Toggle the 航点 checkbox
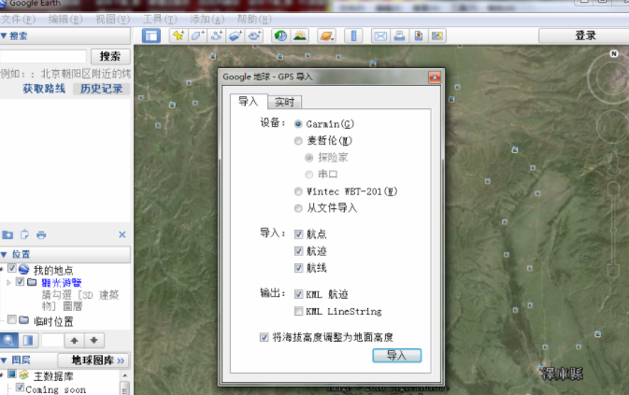The image size is (629, 395). coord(298,234)
